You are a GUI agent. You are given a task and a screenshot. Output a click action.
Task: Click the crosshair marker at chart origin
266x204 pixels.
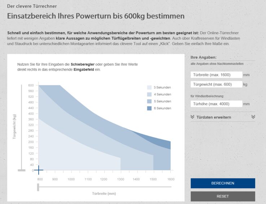(39, 170)
